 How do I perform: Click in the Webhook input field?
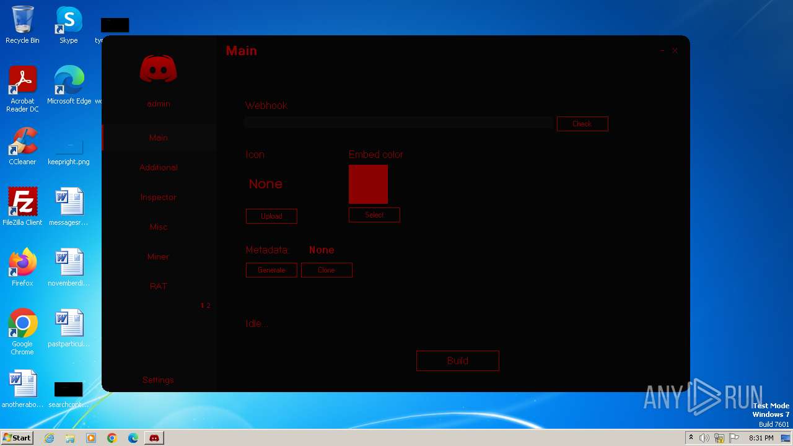click(x=398, y=123)
